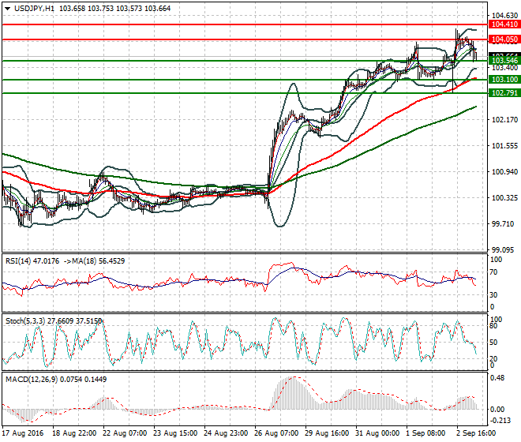The image size is (521, 442).
Task: Click the 17 Aug 2016 date label
Action: pos(23,433)
